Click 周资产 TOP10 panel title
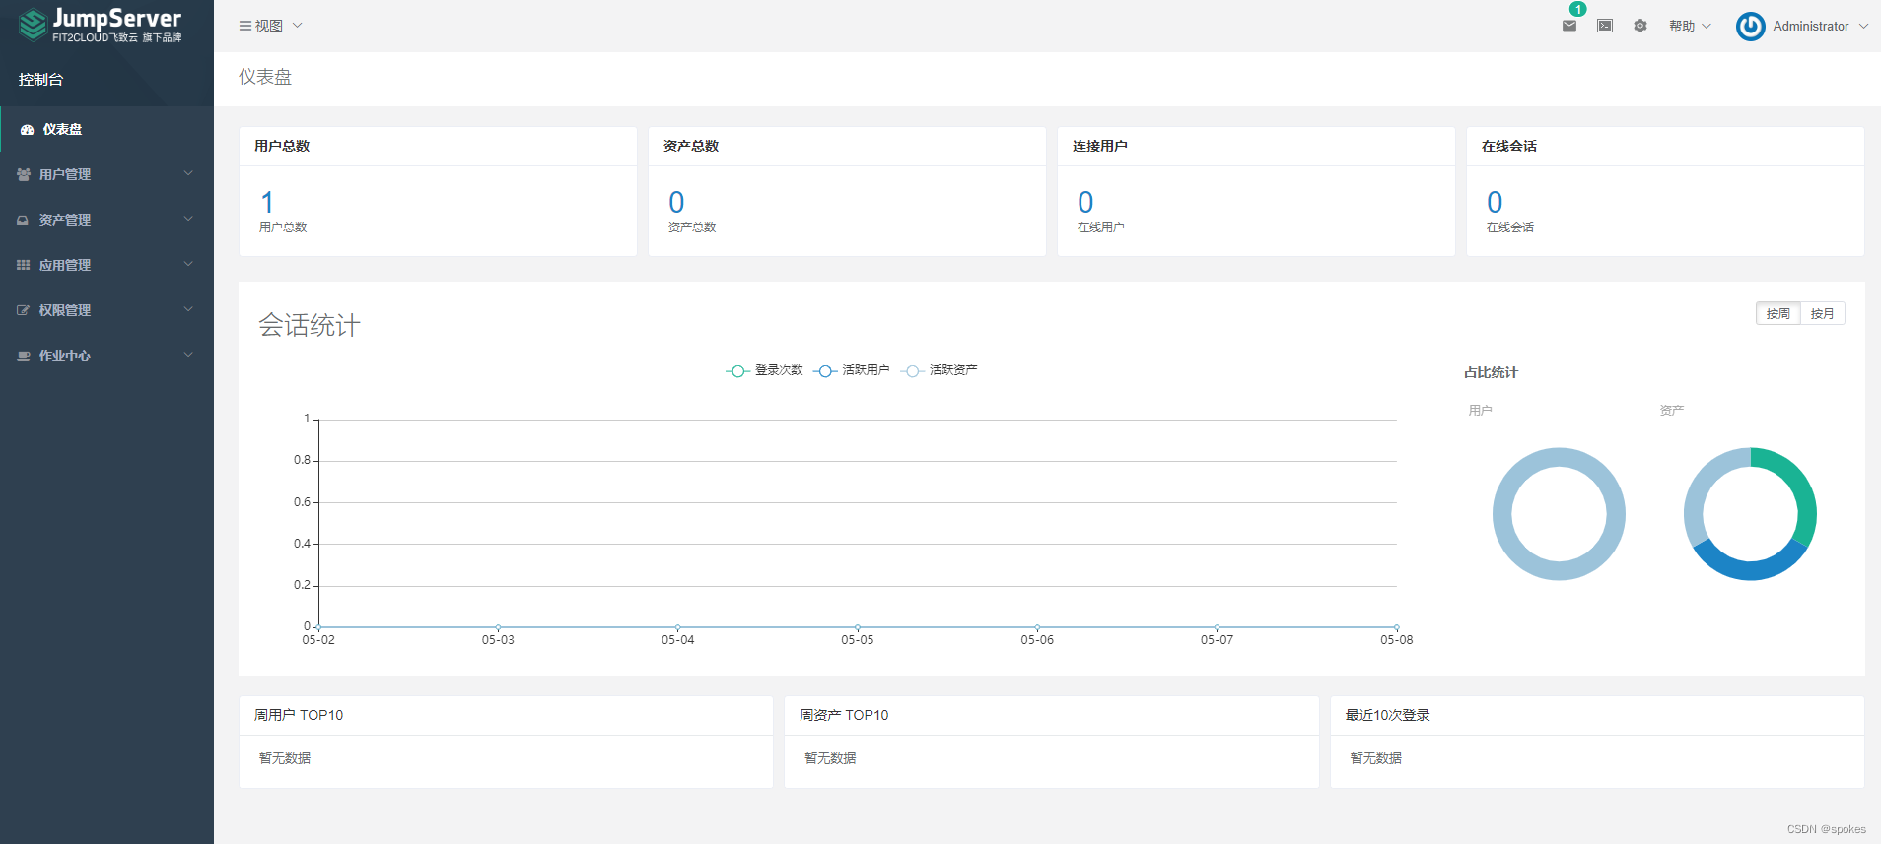Viewport: 1881px width, 844px height. point(844,715)
